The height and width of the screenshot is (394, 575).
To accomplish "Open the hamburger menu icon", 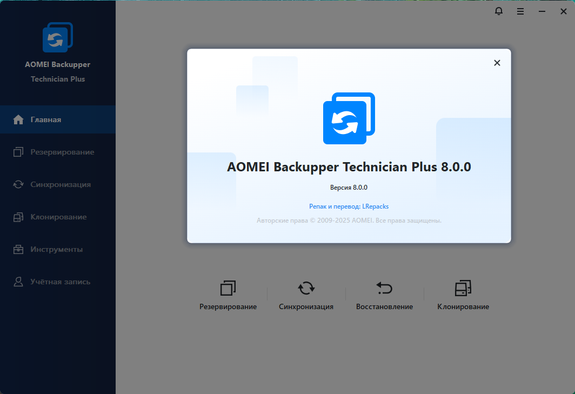I will coord(520,12).
